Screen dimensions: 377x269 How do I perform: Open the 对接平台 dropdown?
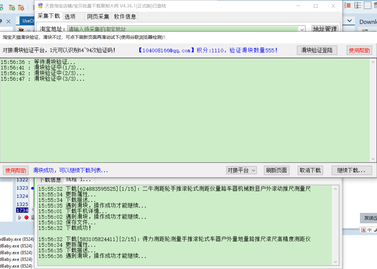pos(241,170)
